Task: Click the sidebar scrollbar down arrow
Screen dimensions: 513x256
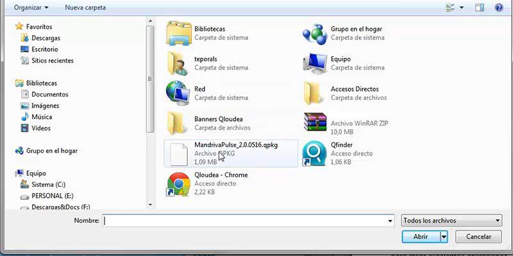Action: pyautogui.click(x=150, y=205)
